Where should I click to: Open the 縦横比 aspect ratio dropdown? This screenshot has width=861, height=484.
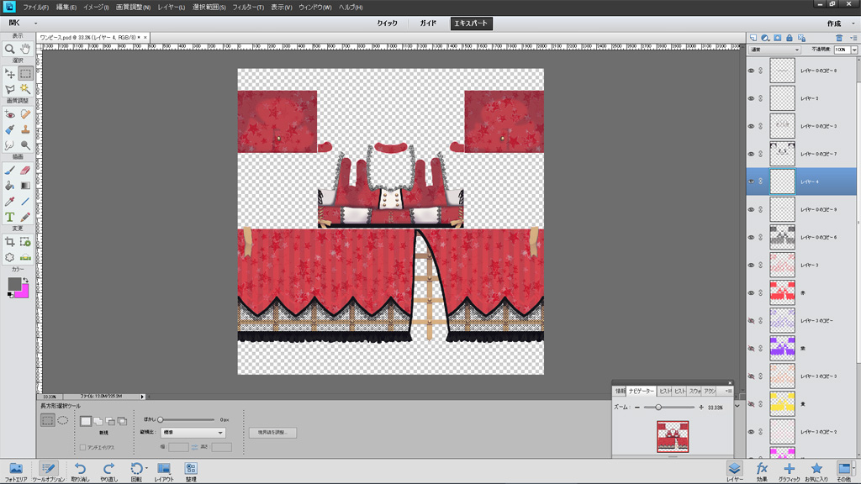point(193,433)
